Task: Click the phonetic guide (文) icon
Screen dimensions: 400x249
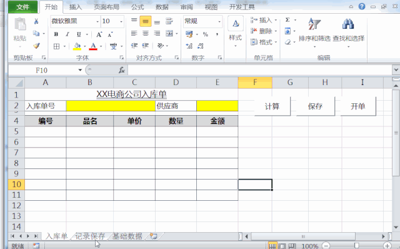Action: click(113, 46)
